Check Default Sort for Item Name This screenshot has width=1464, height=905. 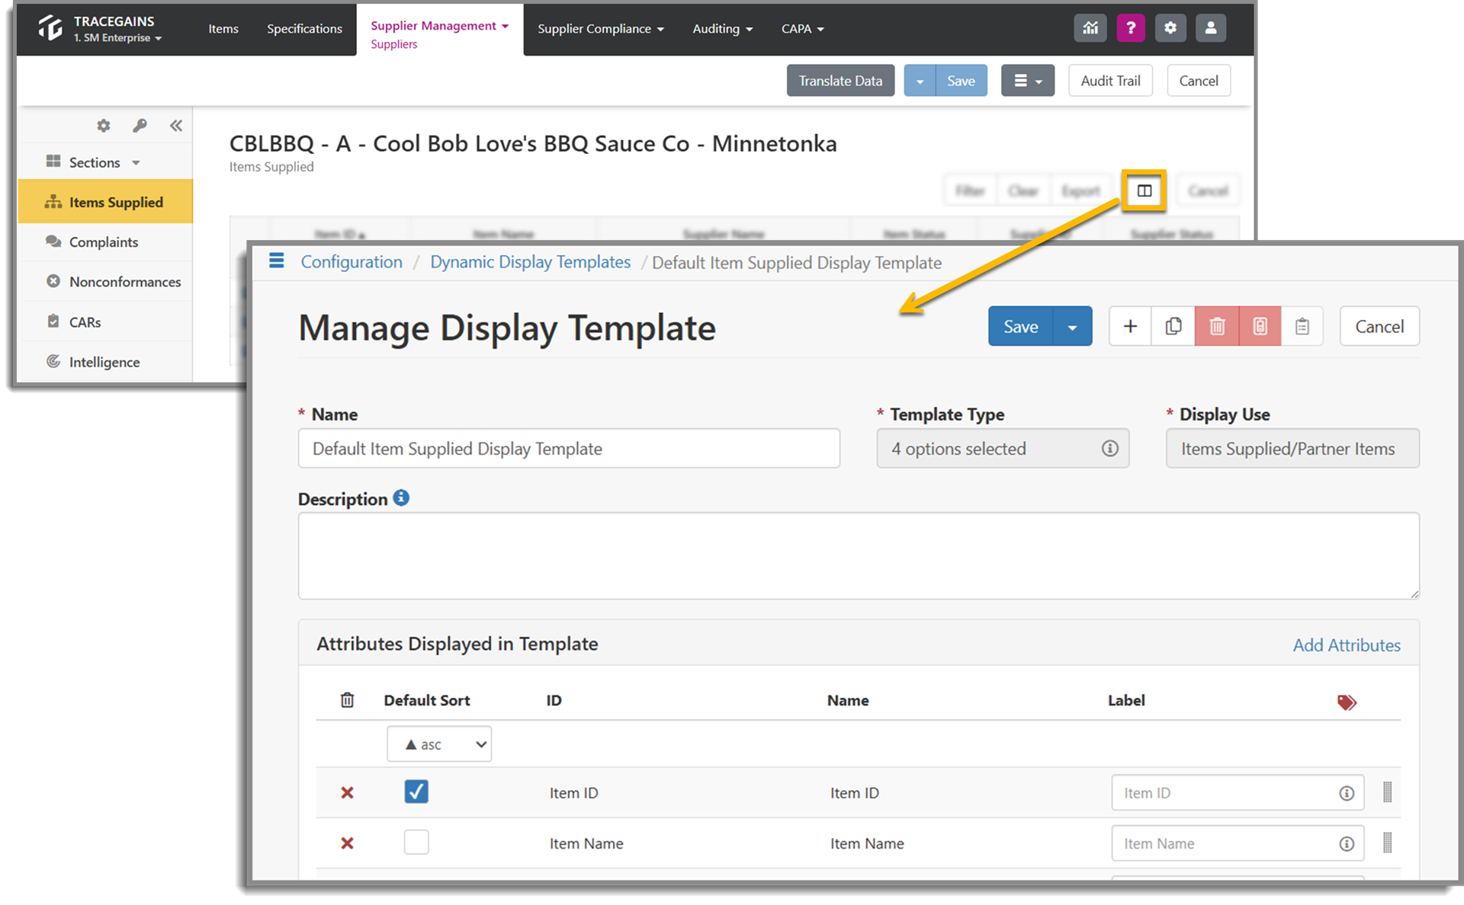click(x=416, y=842)
